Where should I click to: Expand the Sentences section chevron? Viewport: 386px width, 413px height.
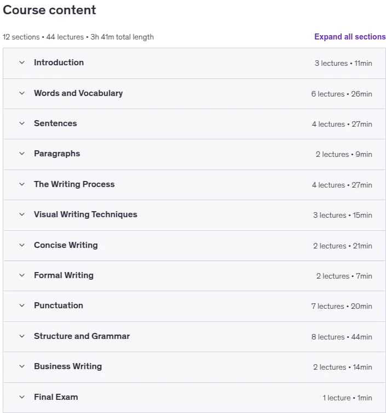22,123
